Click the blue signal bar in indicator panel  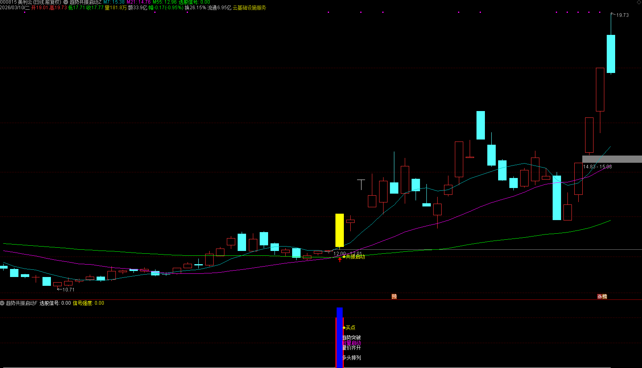339,338
